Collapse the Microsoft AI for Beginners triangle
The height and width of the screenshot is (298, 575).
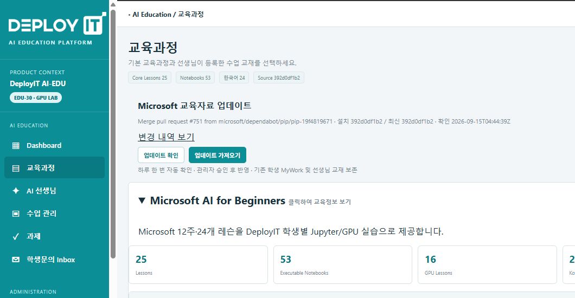pyautogui.click(x=142, y=200)
